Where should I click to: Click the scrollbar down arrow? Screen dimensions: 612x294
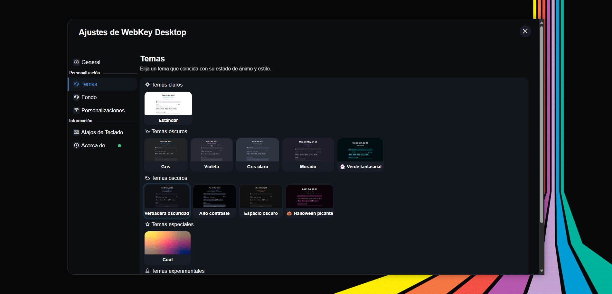pos(542,271)
